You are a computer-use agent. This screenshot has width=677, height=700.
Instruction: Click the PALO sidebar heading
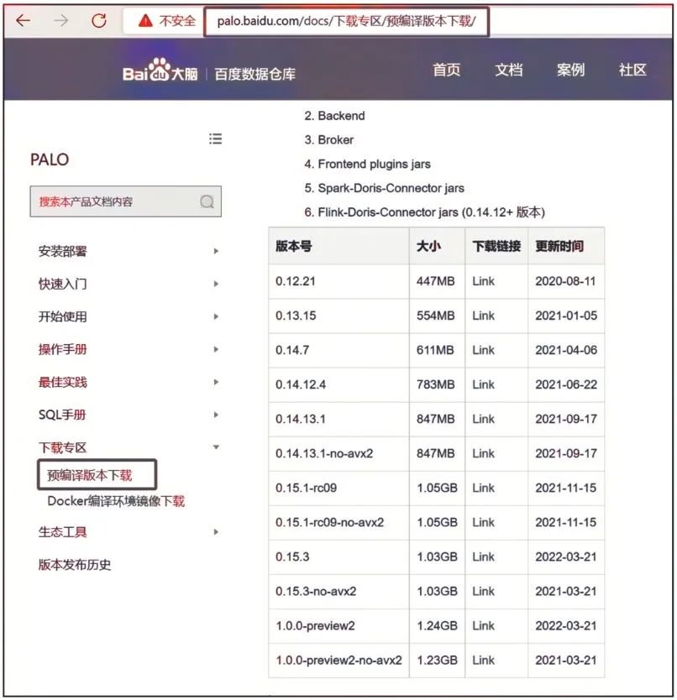(50, 159)
